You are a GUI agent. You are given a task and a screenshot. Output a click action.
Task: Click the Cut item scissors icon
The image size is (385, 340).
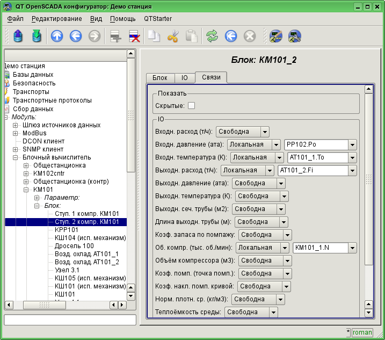(173, 37)
